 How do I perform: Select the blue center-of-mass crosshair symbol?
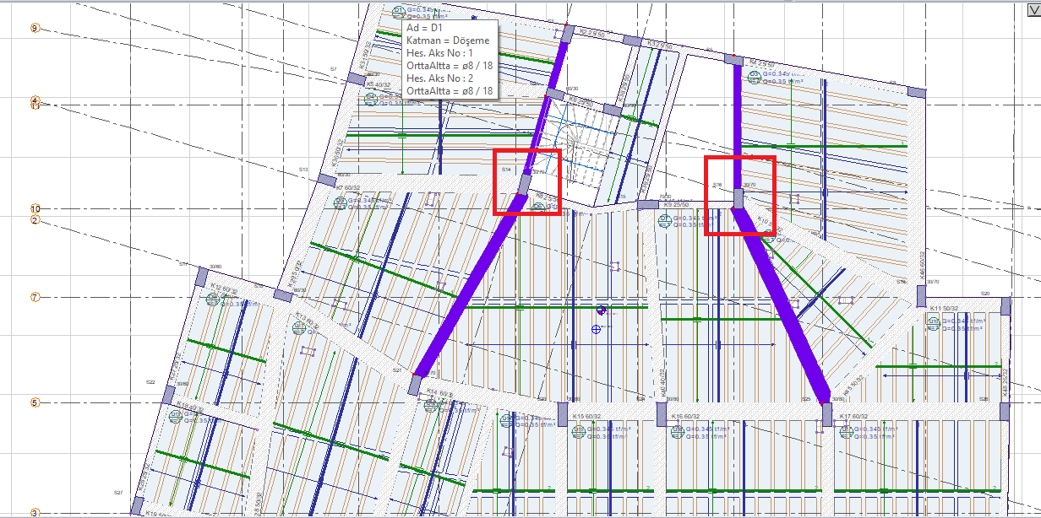601,310
